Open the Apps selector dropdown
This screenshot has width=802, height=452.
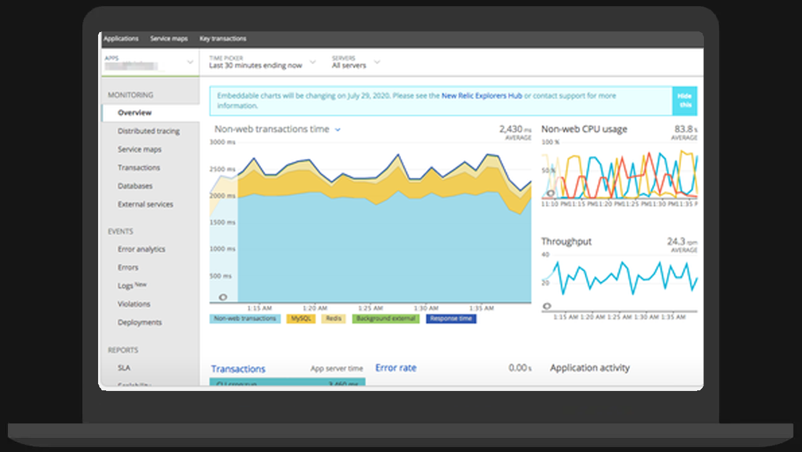190,62
